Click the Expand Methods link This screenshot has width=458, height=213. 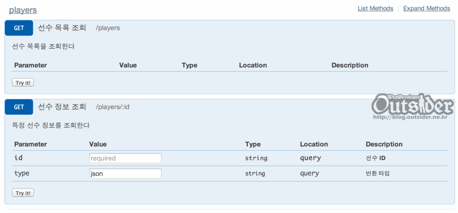[427, 9]
